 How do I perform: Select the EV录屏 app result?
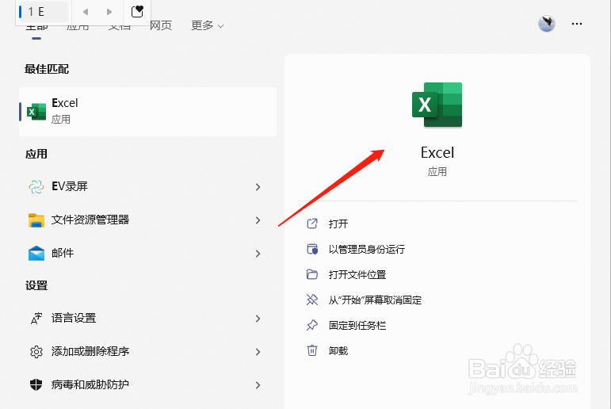(x=147, y=187)
